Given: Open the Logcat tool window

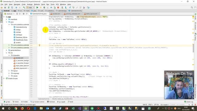Looking at the screenshot, I should pos(61,102).
